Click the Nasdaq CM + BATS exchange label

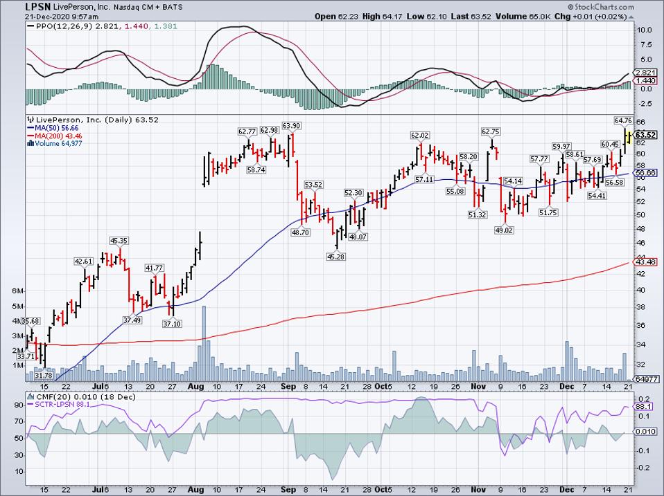(x=148, y=7)
